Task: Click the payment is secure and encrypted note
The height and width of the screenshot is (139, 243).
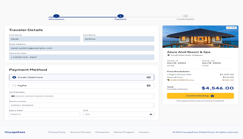Action: (x=200, y=101)
